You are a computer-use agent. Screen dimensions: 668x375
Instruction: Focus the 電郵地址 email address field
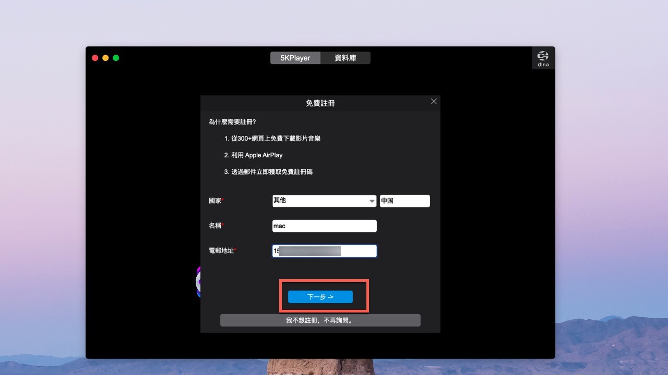click(x=324, y=251)
